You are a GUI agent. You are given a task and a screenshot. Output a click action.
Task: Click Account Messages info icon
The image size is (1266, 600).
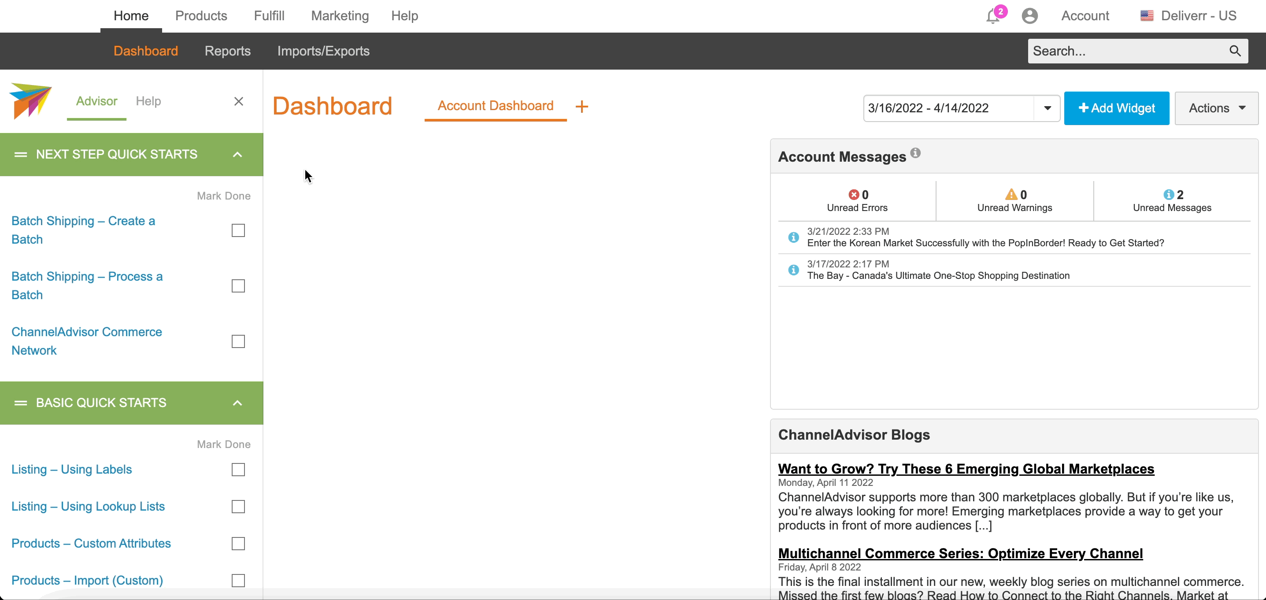(x=915, y=153)
